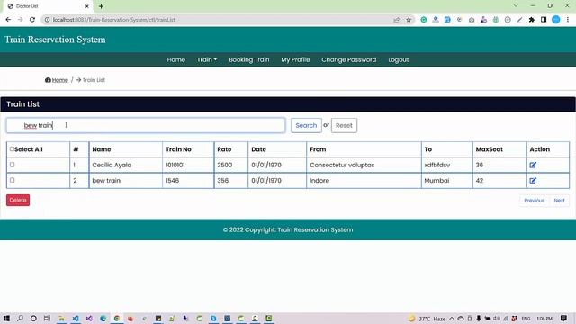Viewport: 576px width, 324px height.
Task: Check the box for Cecilia Ayala row
Action: (x=12, y=165)
